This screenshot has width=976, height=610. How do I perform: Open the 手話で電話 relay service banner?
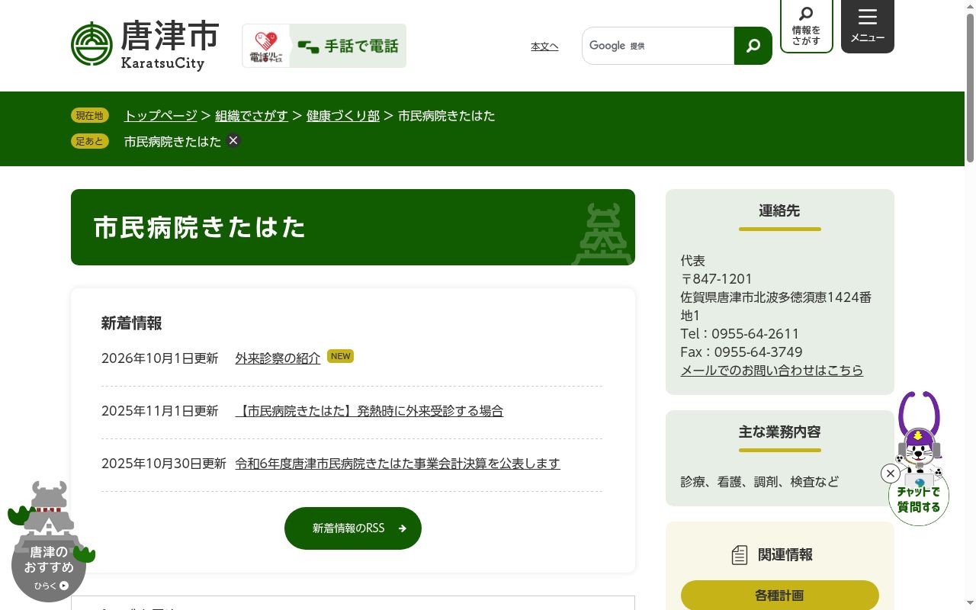[324, 46]
